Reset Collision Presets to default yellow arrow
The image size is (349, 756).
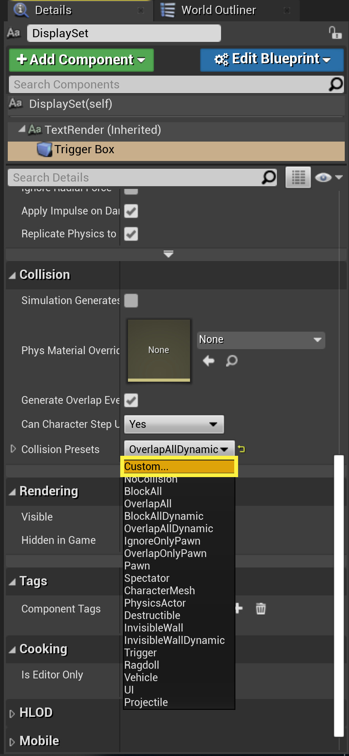[x=242, y=449]
